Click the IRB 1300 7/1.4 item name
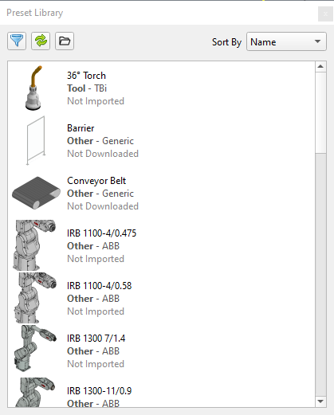This screenshot has width=334, height=415. [96, 339]
